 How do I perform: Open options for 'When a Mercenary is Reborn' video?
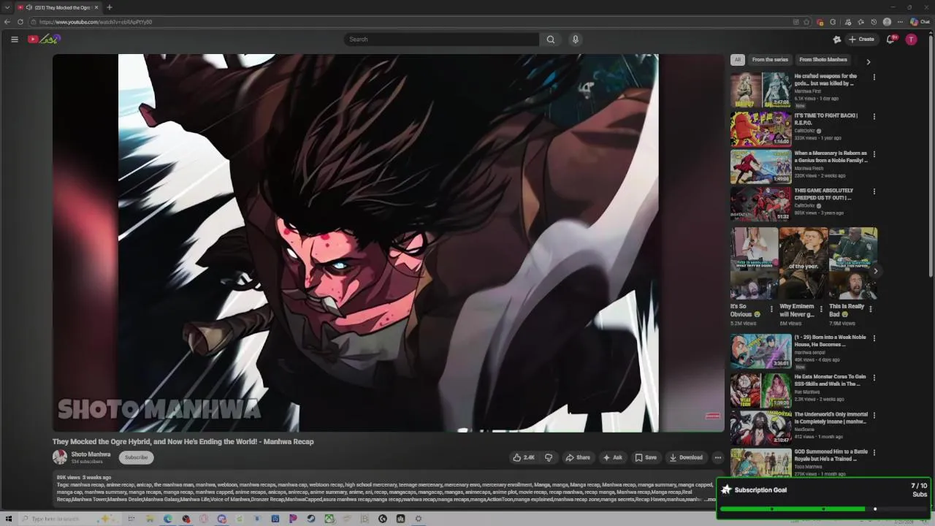(874, 154)
